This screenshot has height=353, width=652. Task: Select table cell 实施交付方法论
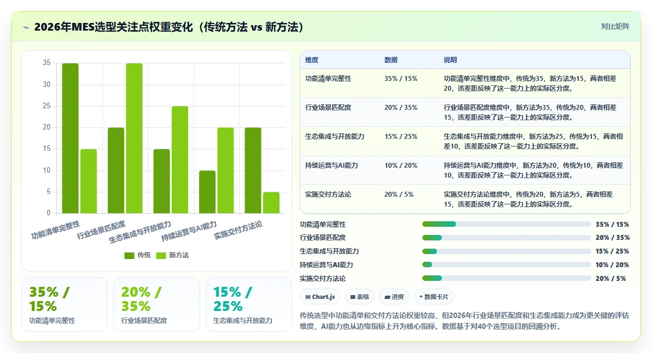328,195
